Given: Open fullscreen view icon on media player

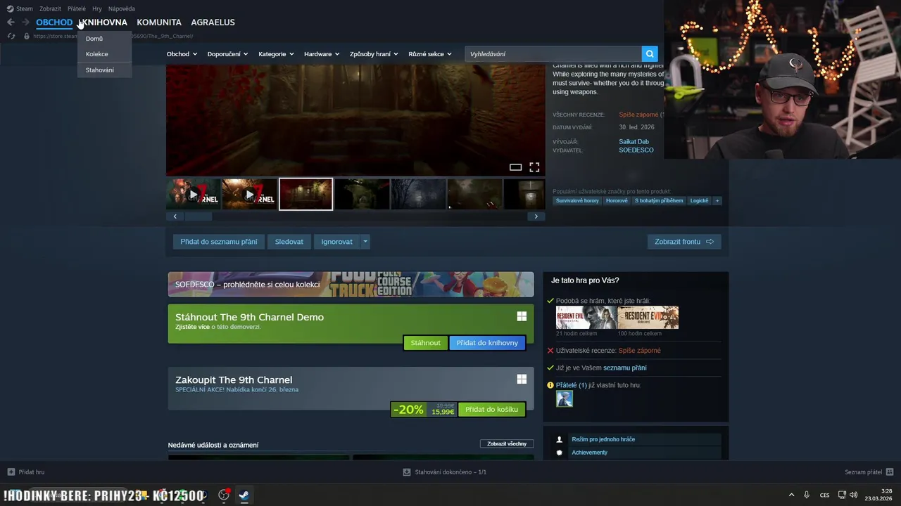Looking at the screenshot, I should (534, 167).
